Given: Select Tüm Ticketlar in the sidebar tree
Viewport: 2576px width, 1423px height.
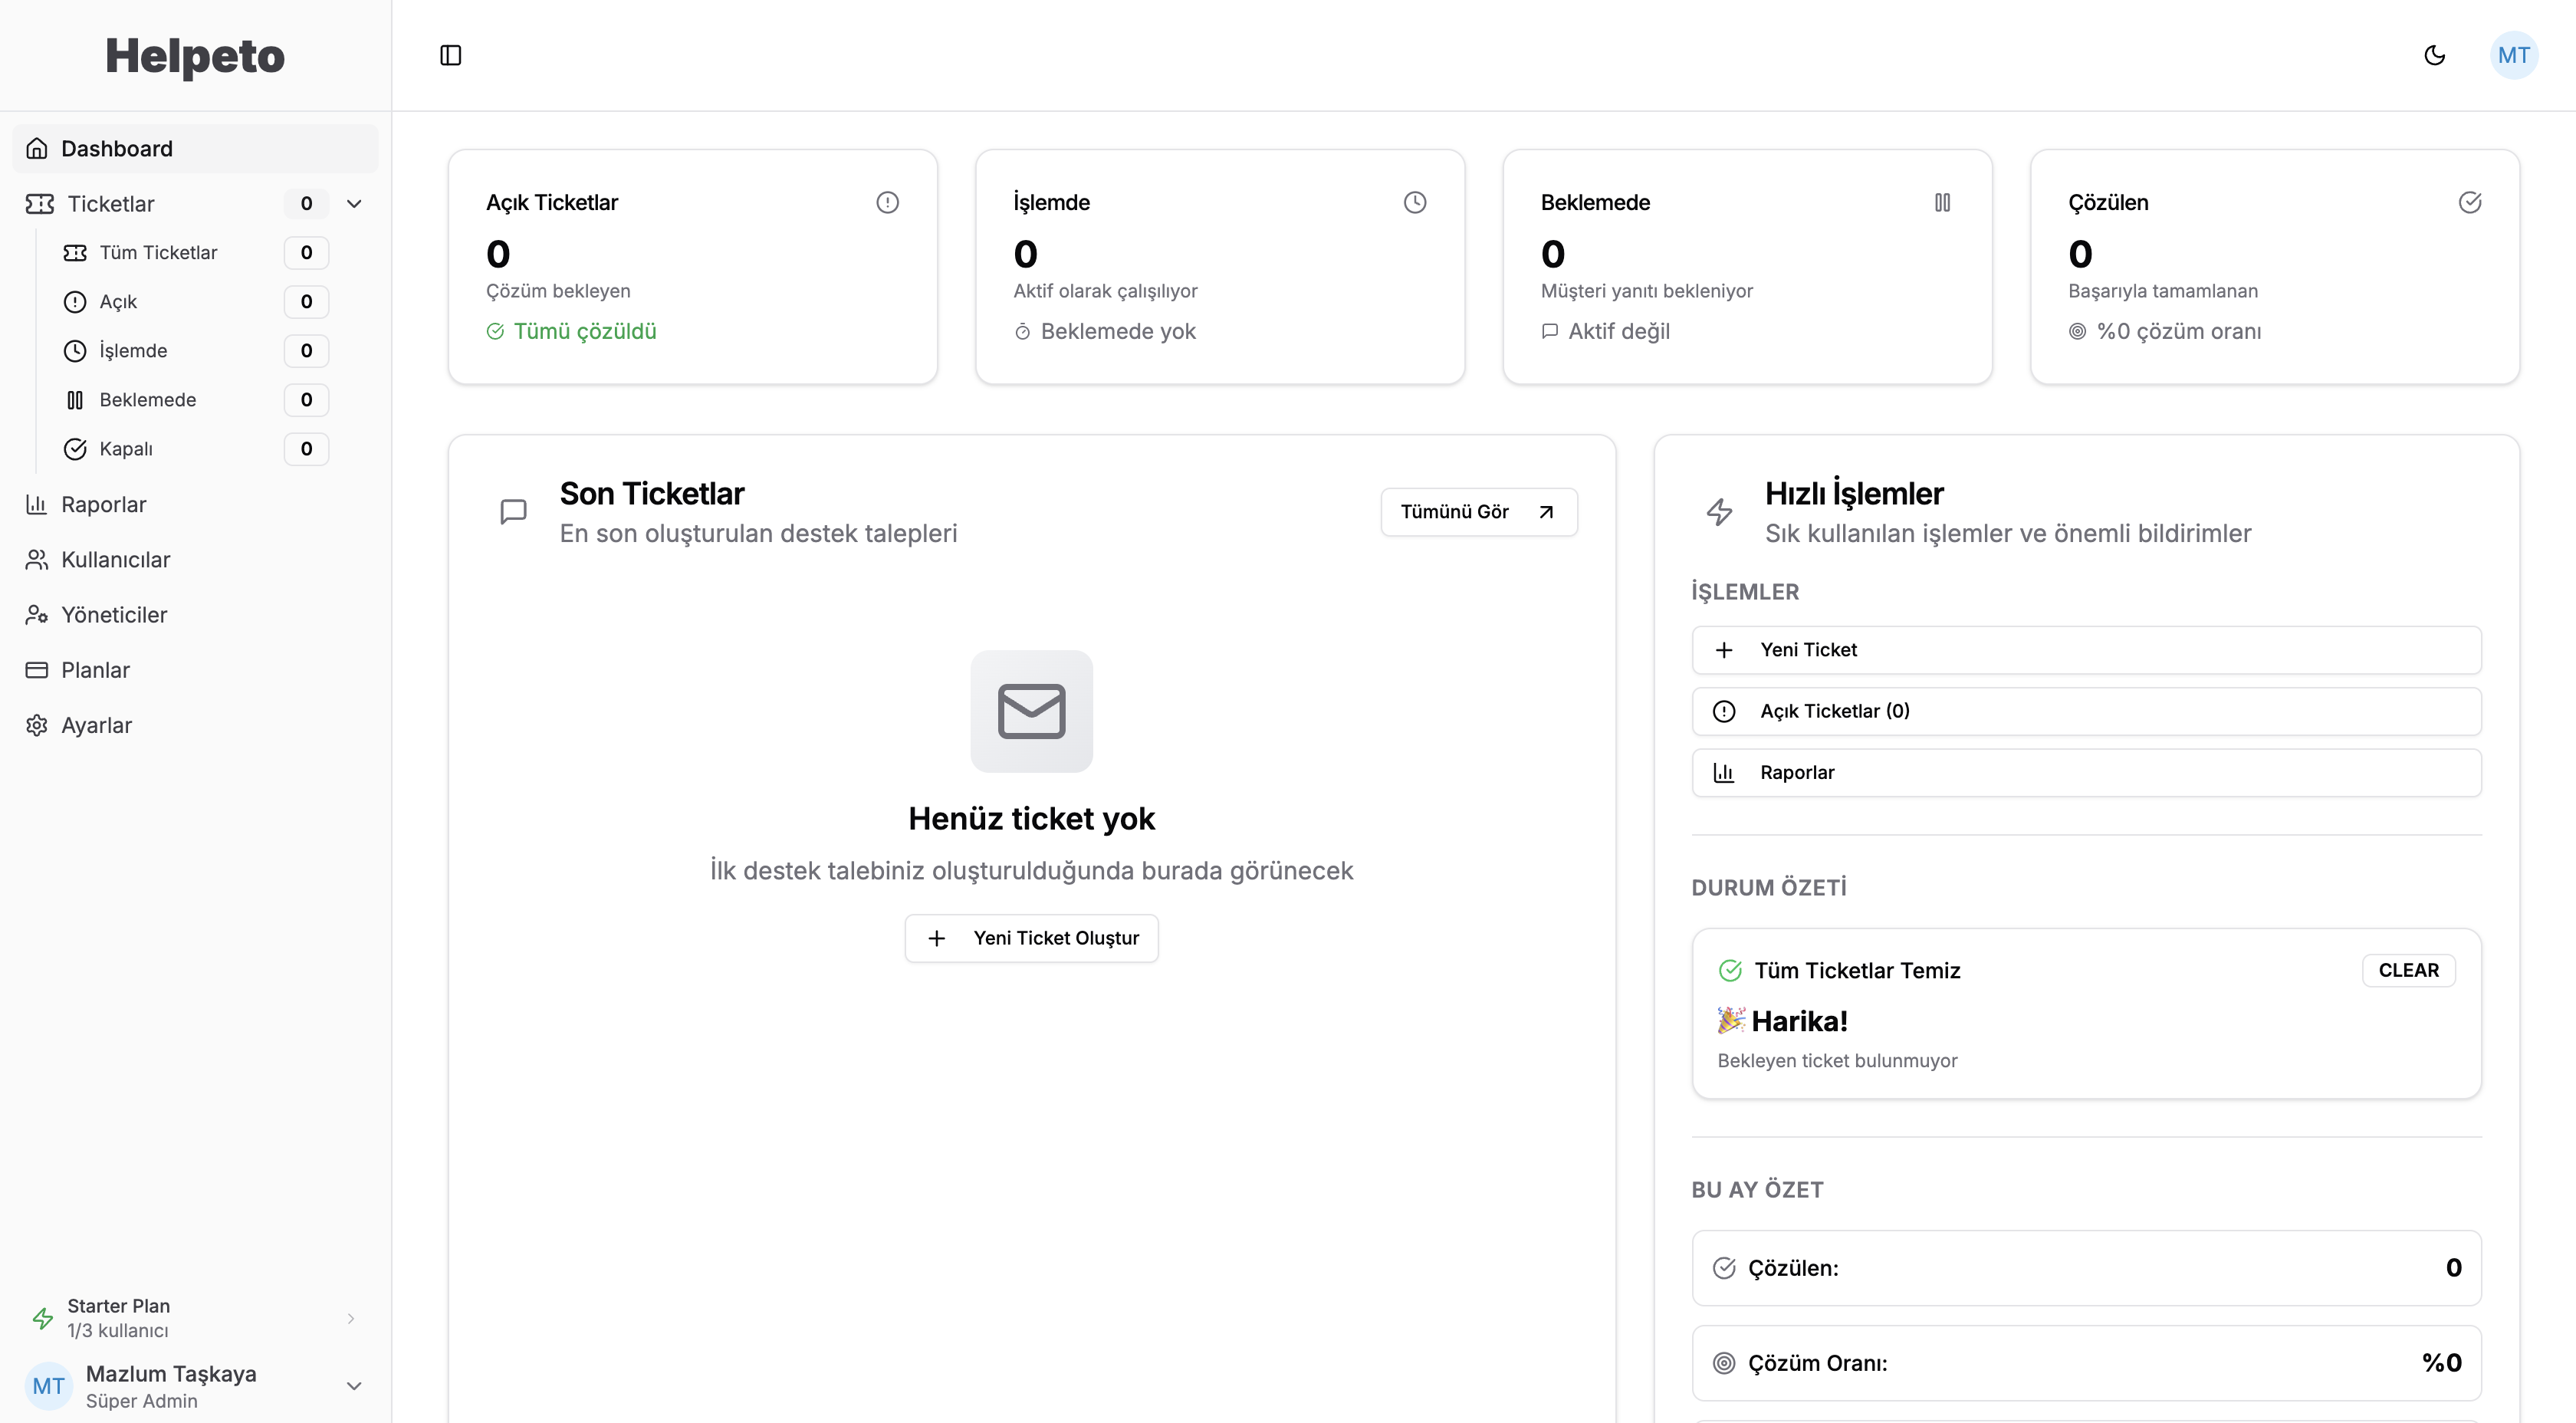Looking at the screenshot, I should [x=158, y=253].
